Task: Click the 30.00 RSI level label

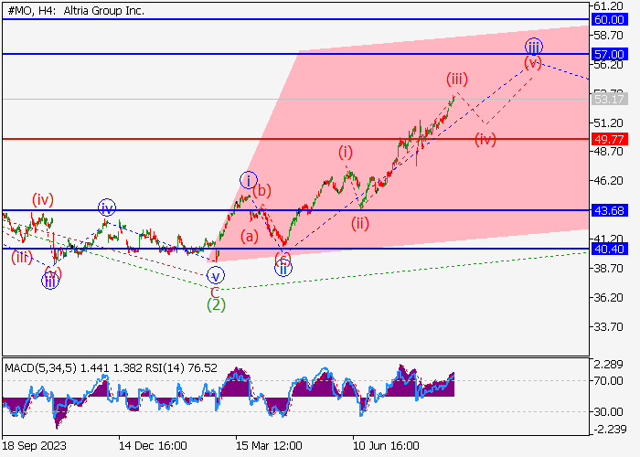Action: point(608,412)
